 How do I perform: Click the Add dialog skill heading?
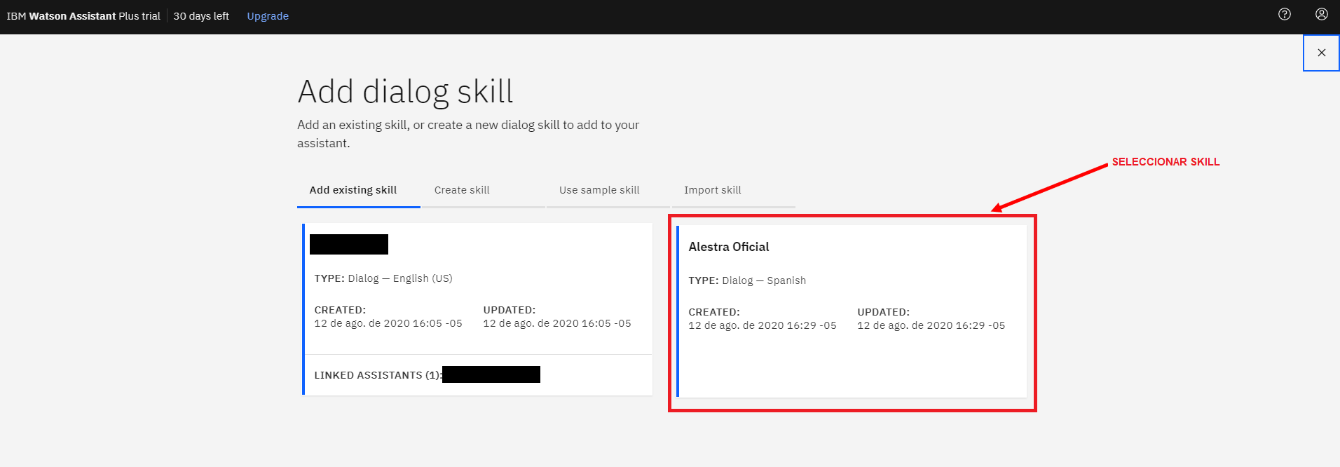pyautogui.click(x=405, y=92)
